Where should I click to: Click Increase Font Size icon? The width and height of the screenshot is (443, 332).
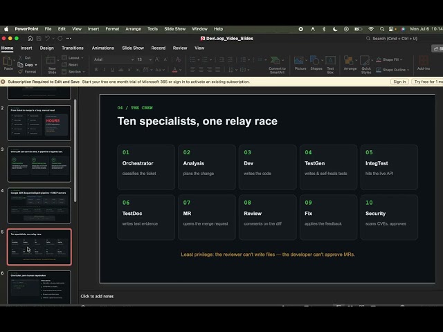[157, 59]
